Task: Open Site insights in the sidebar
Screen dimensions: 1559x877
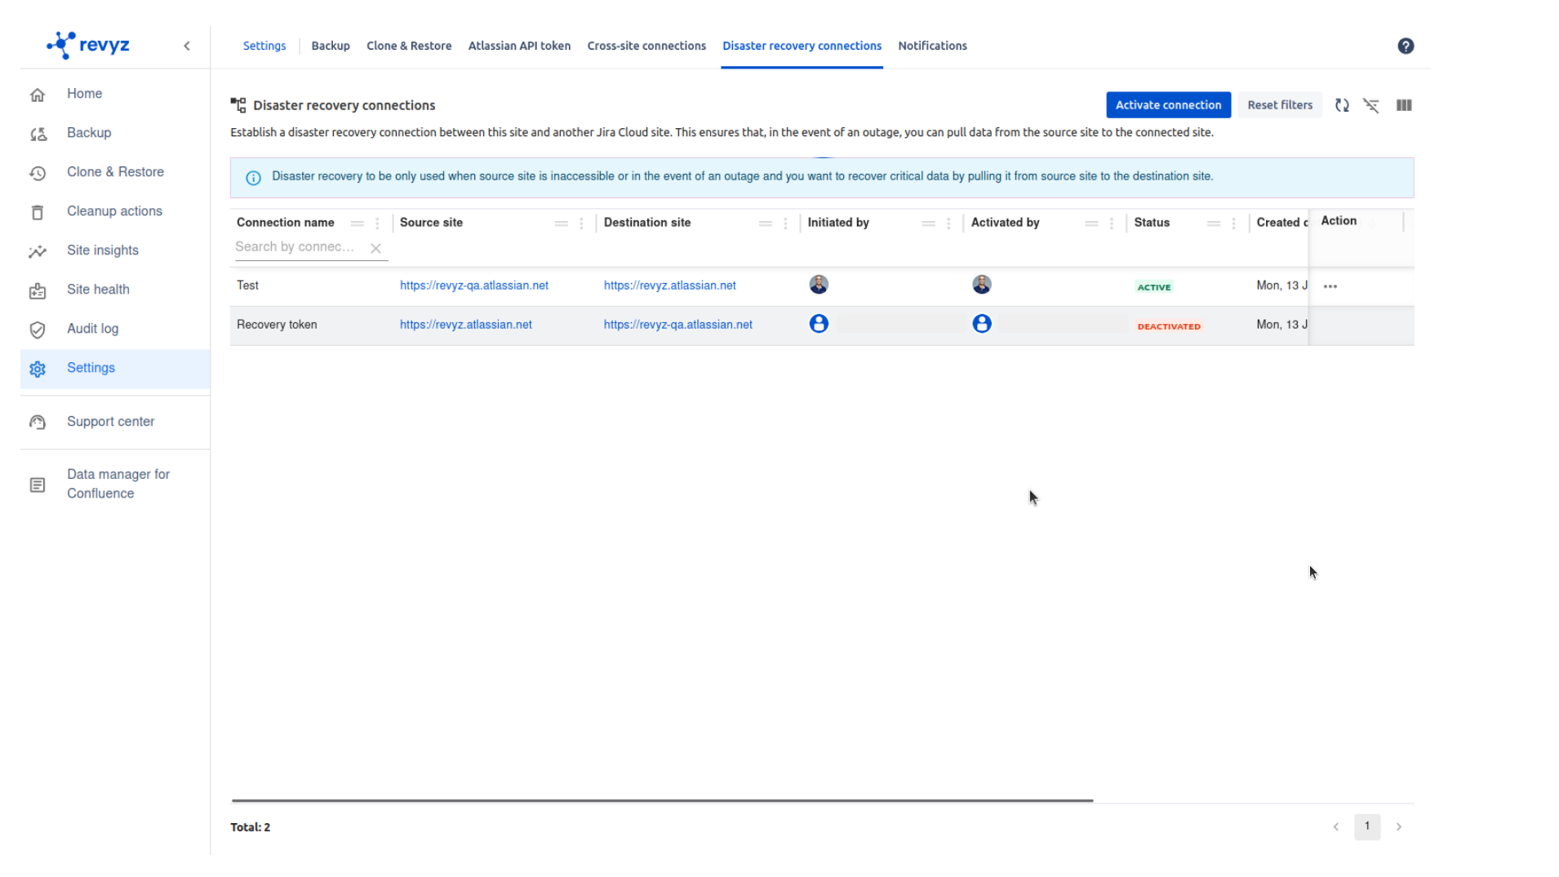Action: click(102, 250)
